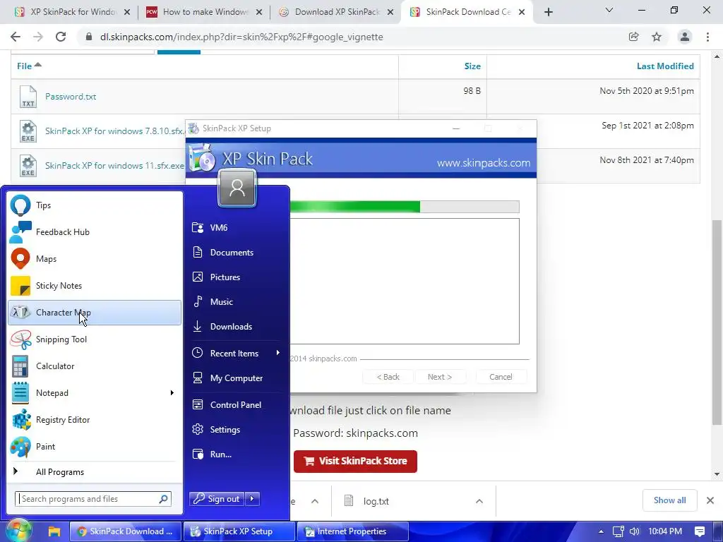Expand log.txt download options chevron
The image size is (723, 542).
point(479,501)
